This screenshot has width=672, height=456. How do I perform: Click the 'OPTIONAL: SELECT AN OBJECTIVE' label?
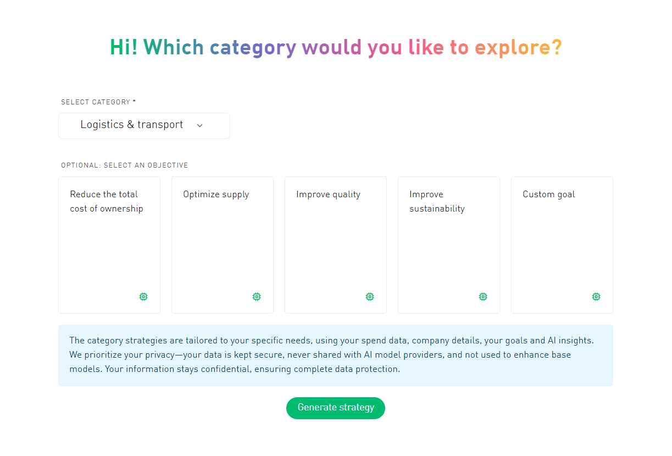(125, 165)
